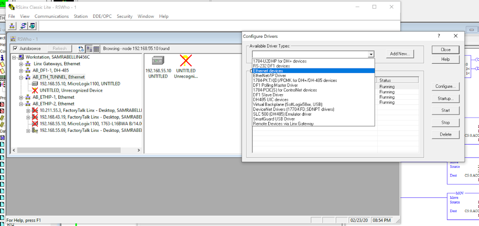Click the third icon in the RSLinx toolbar
Viewport: 479px width, 226px height.
point(32,26)
